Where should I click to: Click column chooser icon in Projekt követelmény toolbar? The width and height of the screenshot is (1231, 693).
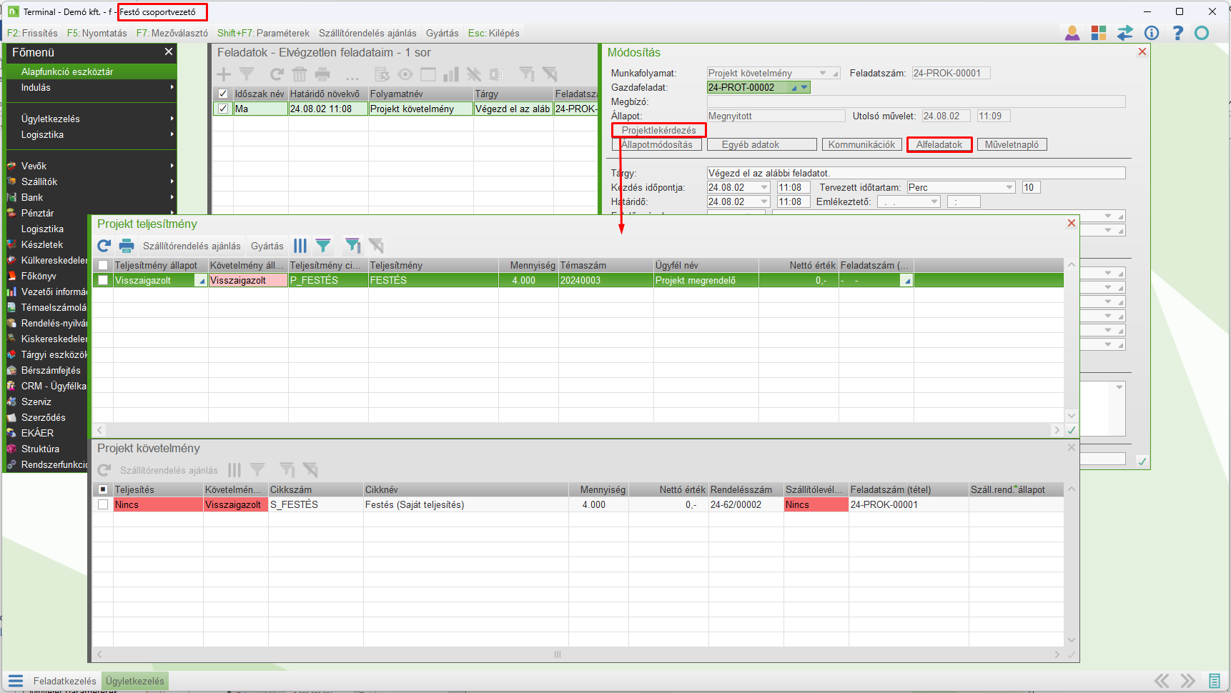(234, 470)
